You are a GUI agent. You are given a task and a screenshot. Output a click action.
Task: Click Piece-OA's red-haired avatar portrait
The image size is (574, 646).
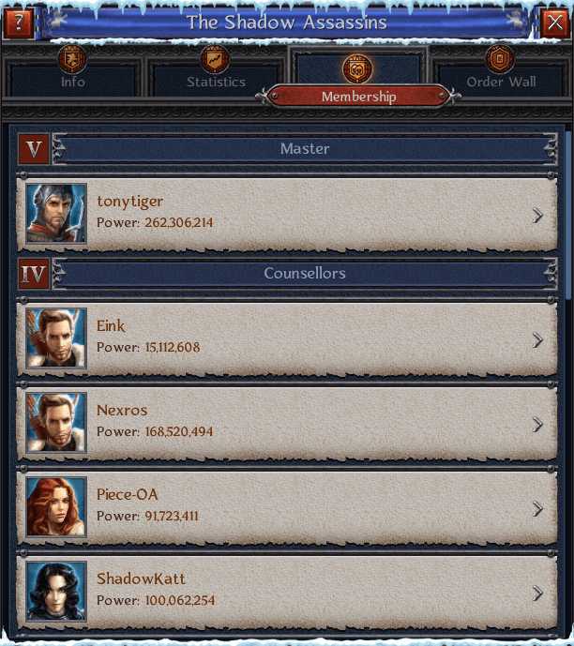(56, 507)
